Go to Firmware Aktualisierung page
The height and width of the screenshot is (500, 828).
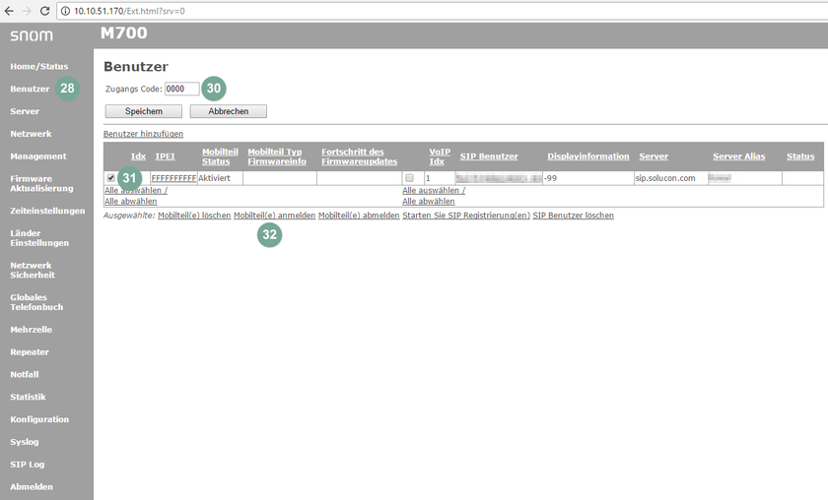(41, 183)
